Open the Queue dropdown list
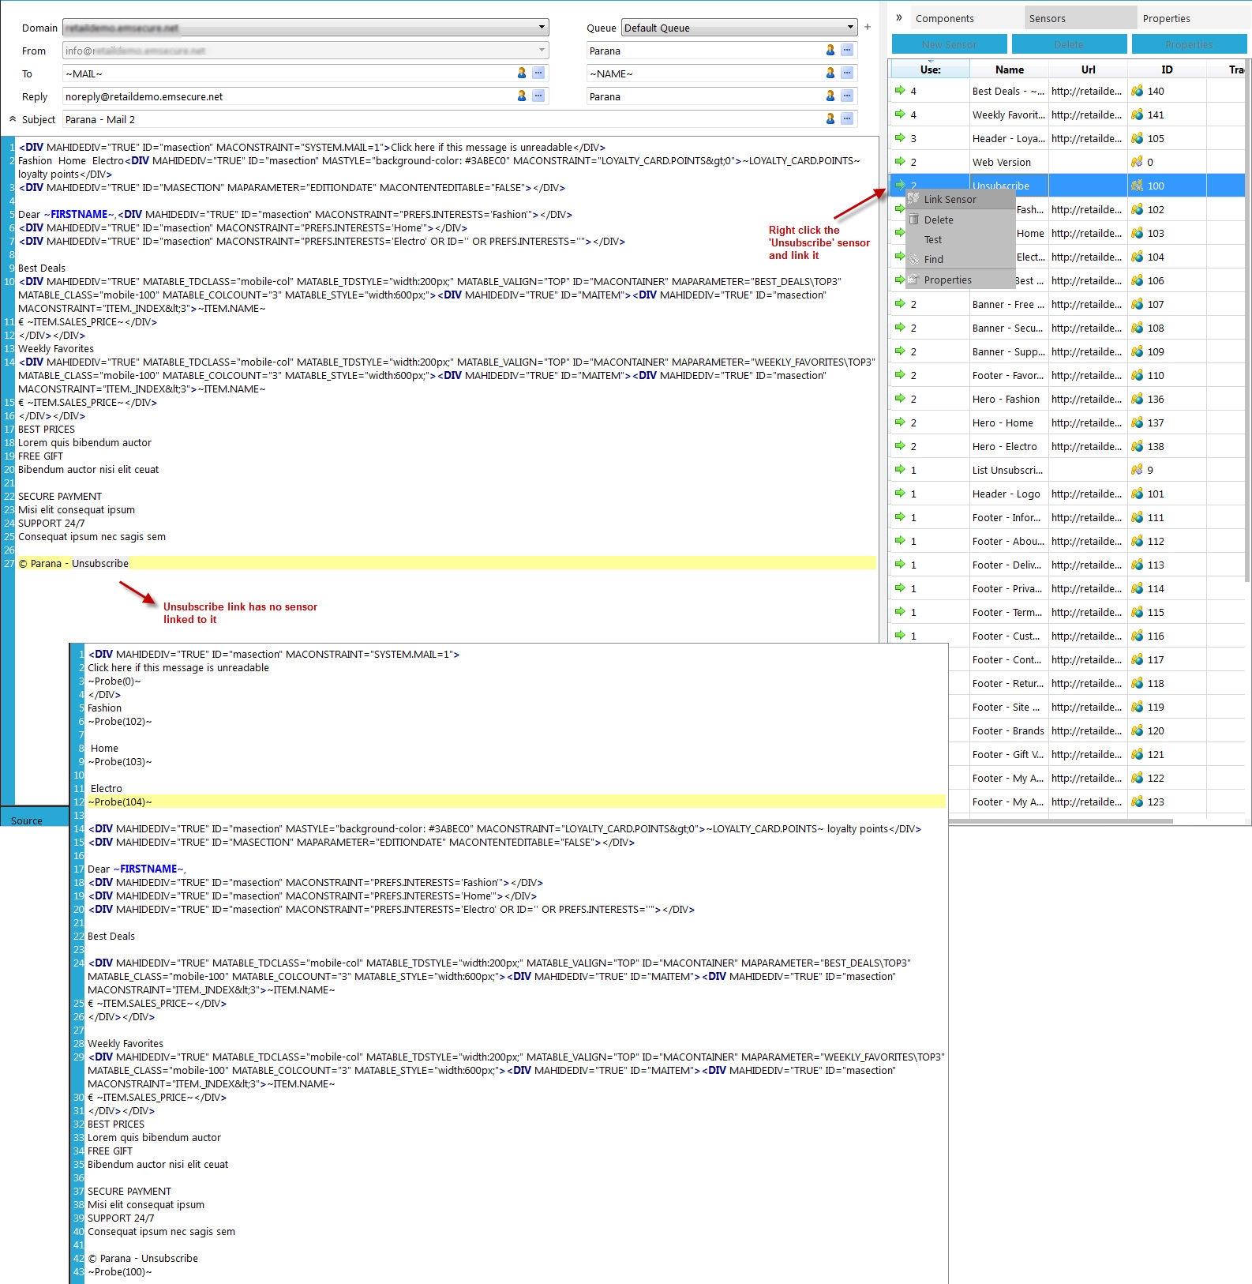The height and width of the screenshot is (1284, 1252). point(849,28)
